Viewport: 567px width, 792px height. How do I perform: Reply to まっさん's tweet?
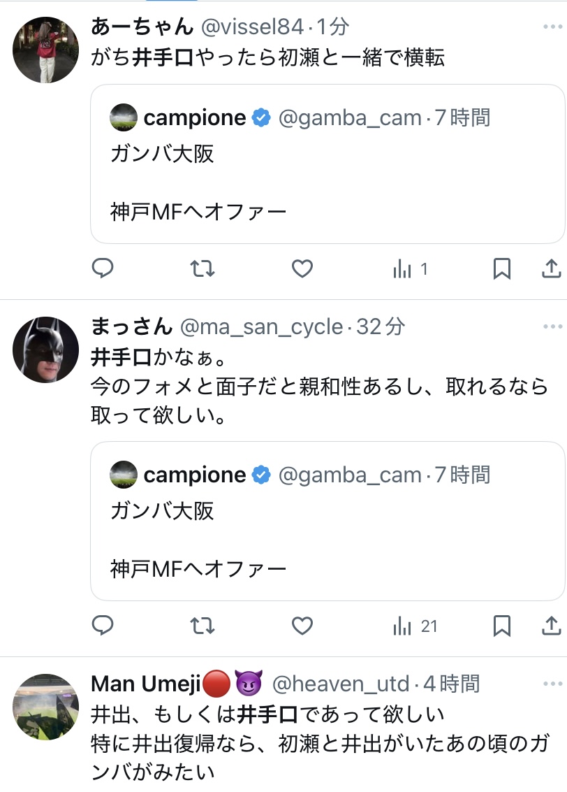(x=103, y=626)
